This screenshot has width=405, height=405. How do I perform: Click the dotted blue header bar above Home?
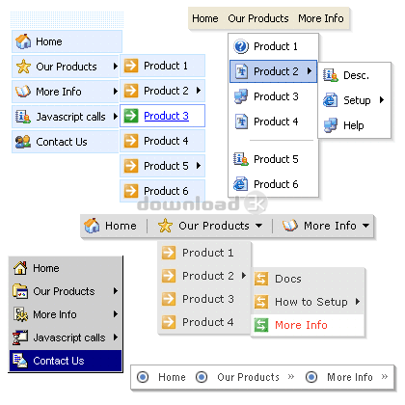pos(67,20)
